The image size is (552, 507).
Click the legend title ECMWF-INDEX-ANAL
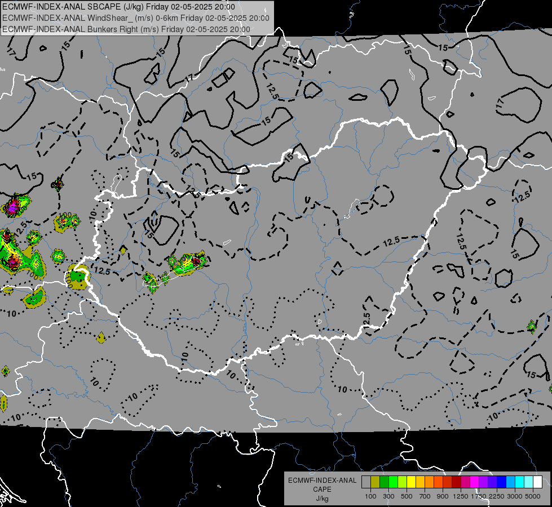click(322, 481)
